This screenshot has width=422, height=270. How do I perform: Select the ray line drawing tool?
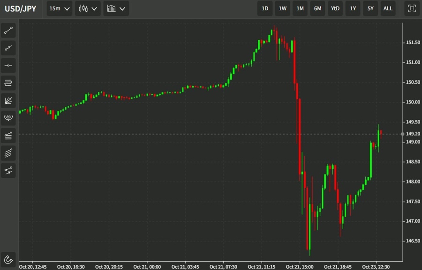click(8, 48)
